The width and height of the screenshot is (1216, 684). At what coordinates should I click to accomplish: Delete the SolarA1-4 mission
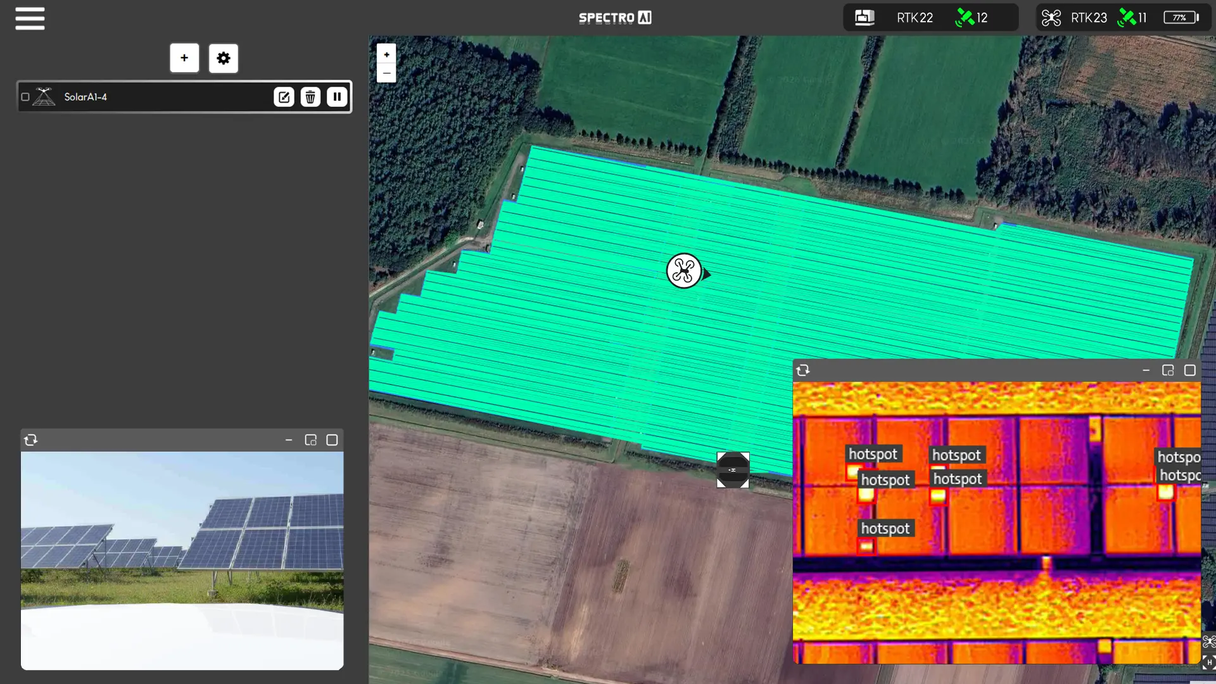click(310, 97)
